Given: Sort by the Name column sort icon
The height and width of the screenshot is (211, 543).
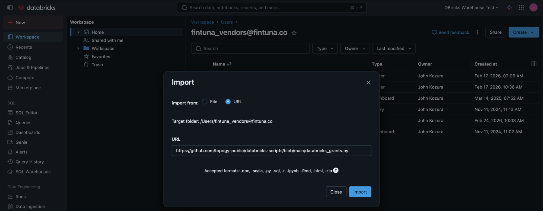Looking at the screenshot, I should [229, 64].
